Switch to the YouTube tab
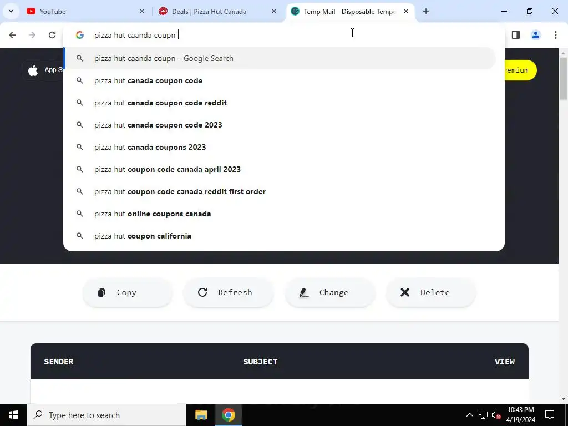Screen dimensions: 568x426 [x=85, y=11]
